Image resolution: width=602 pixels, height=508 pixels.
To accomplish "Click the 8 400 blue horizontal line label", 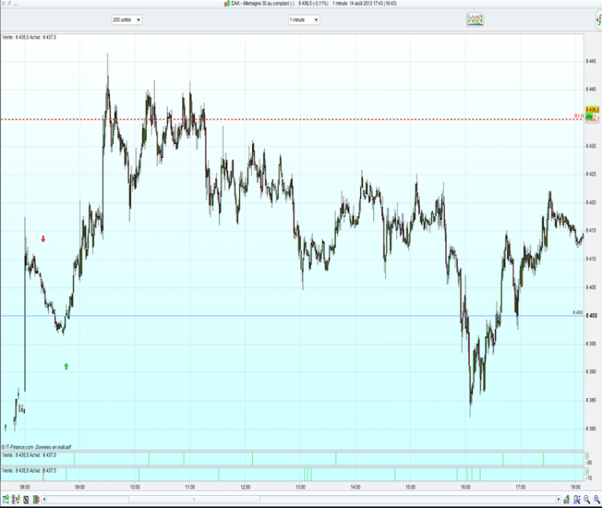I will (x=578, y=312).
